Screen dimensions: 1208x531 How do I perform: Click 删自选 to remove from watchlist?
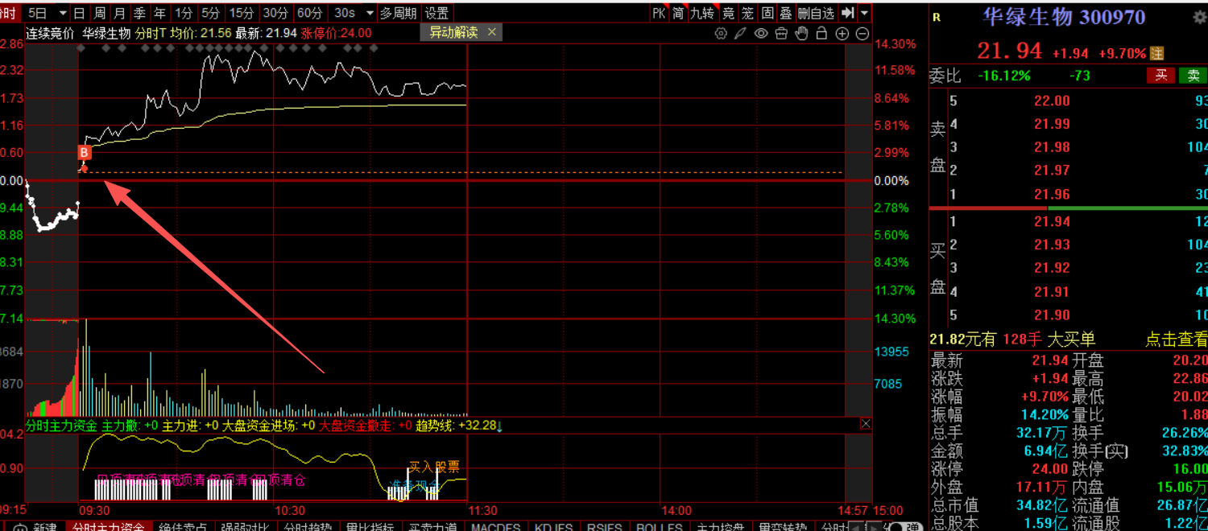pyautogui.click(x=816, y=13)
